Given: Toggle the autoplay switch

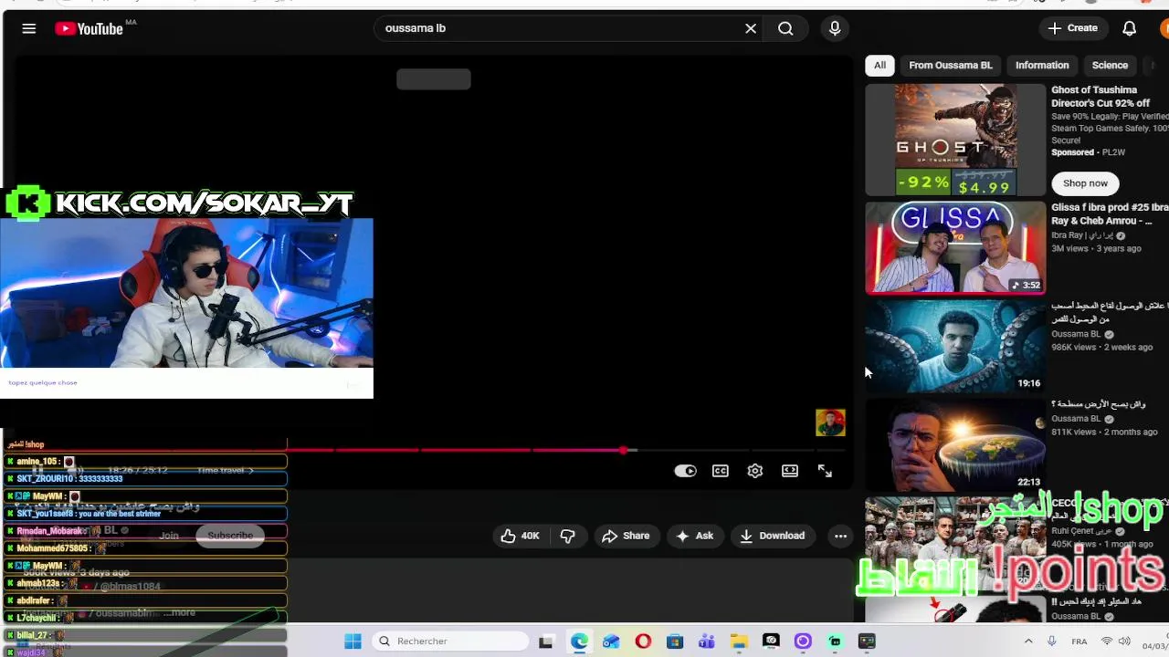Looking at the screenshot, I should [x=685, y=471].
